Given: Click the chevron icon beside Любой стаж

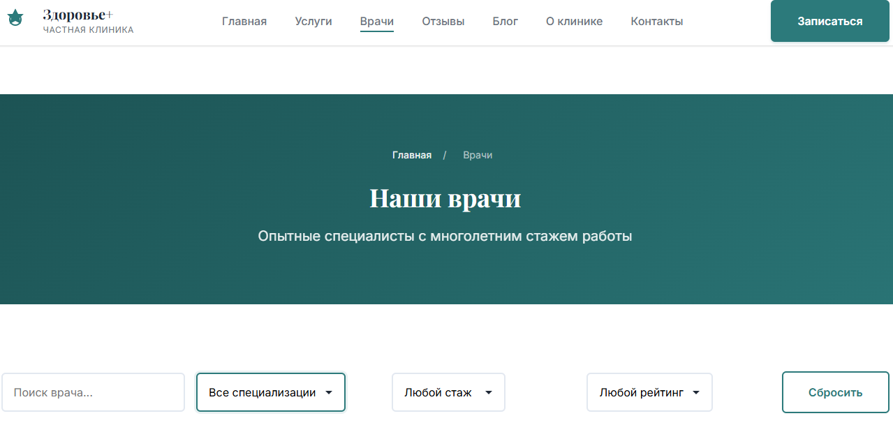Looking at the screenshot, I should tap(487, 392).
